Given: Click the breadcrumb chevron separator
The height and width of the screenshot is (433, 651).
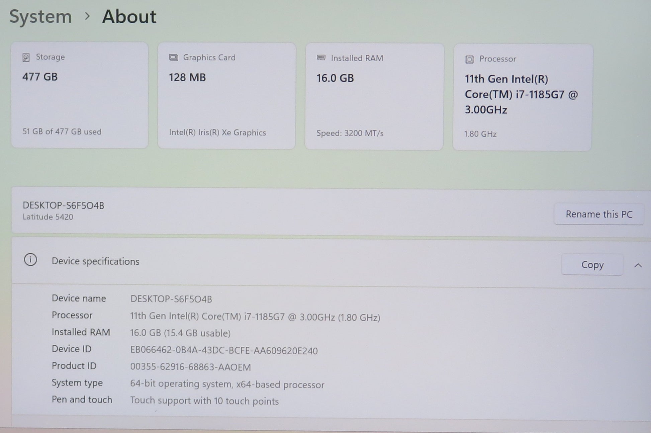Looking at the screenshot, I should coord(87,16).
